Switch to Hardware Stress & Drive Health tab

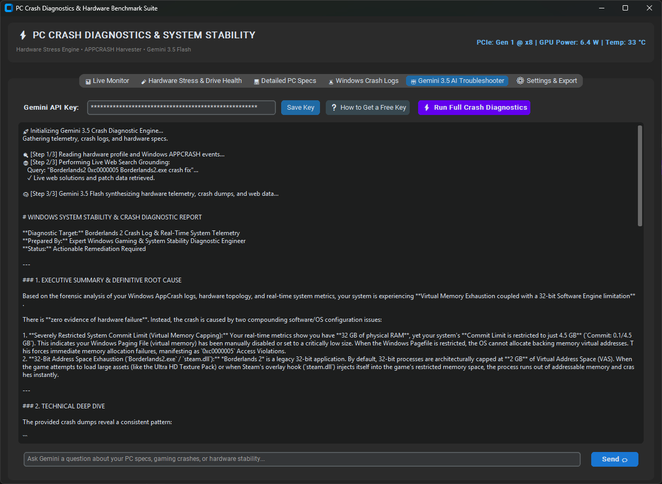pos(191,81)
